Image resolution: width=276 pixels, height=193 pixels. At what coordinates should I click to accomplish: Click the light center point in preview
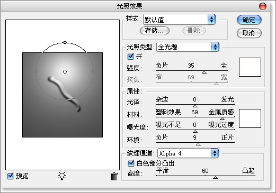tap(65, 71)
